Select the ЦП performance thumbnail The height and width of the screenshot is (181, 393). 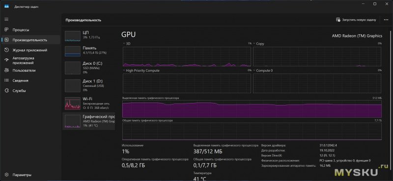coord(89,35)
